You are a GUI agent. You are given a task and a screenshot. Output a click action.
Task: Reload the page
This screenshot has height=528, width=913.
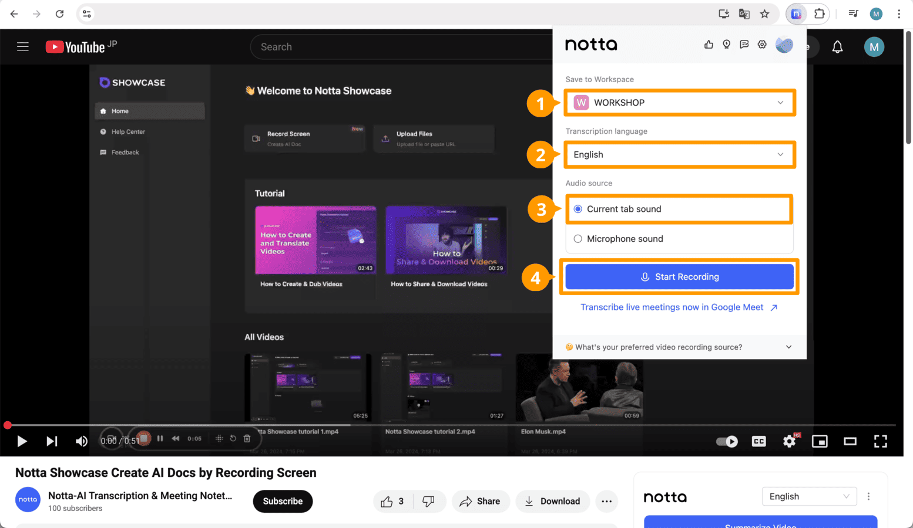click(x=59, y=14)
